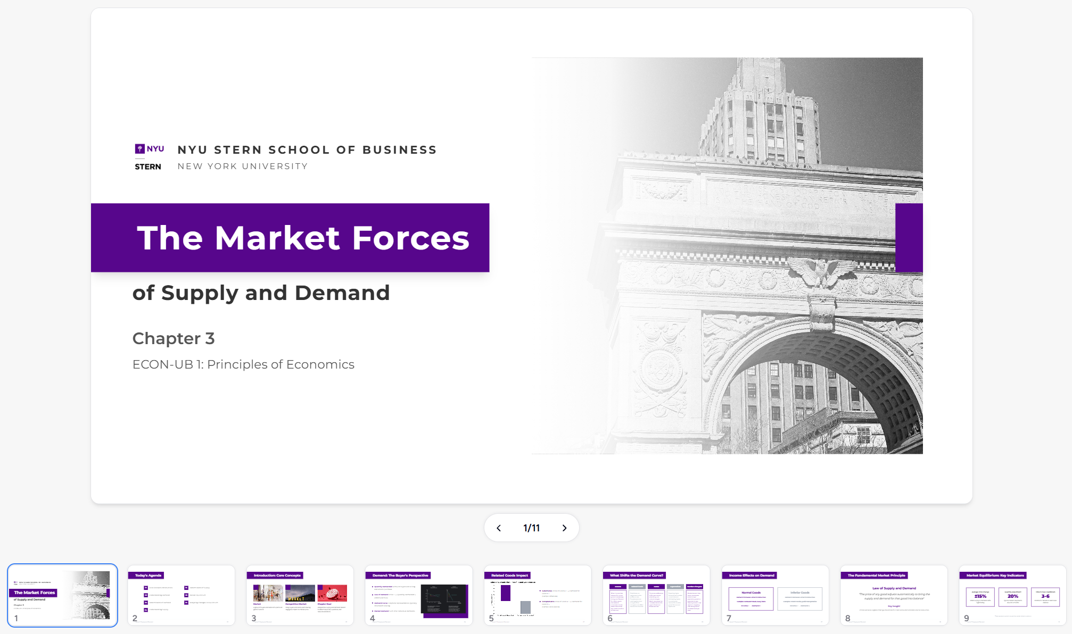The width and height of the screenshot is (1072, 634).
Task: Click the NYU Stern logo on the slide
Action: tap(149, 157)
